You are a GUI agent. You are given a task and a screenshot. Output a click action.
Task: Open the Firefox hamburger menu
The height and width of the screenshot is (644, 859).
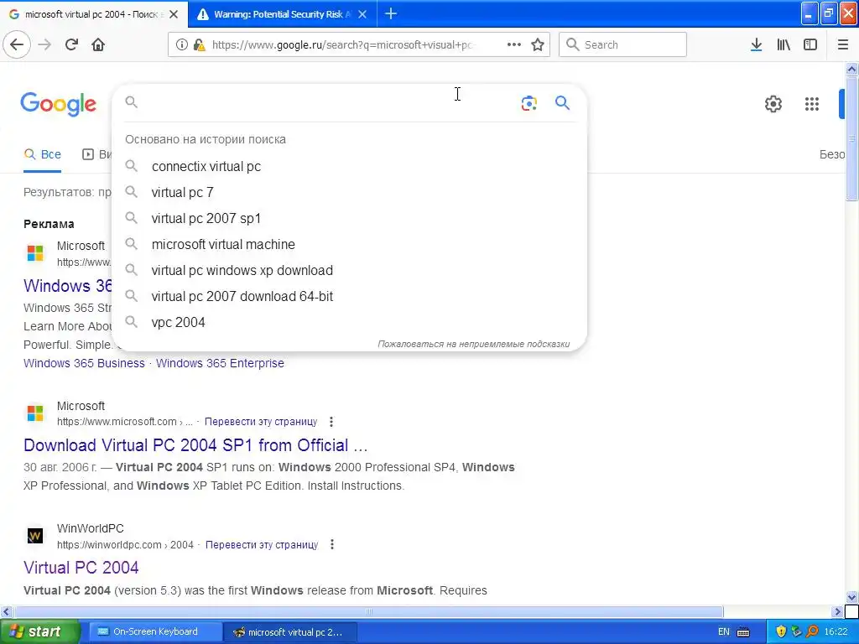[843, 45]
